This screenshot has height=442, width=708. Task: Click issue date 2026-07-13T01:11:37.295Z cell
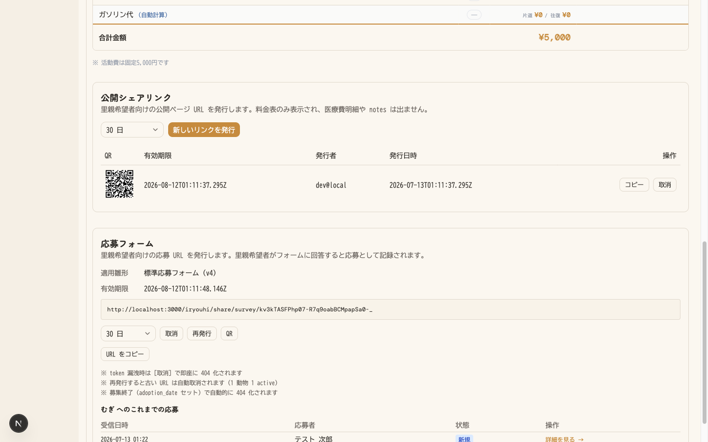[431, 185]
